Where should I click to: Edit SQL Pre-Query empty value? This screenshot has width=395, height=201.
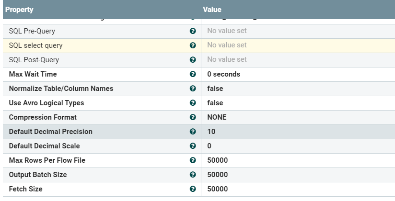[x=227, y=31]
